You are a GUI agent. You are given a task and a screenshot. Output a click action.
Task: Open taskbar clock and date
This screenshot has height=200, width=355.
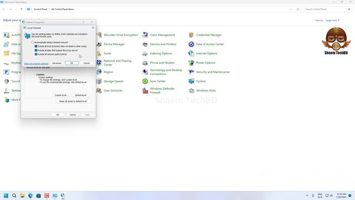342,196
